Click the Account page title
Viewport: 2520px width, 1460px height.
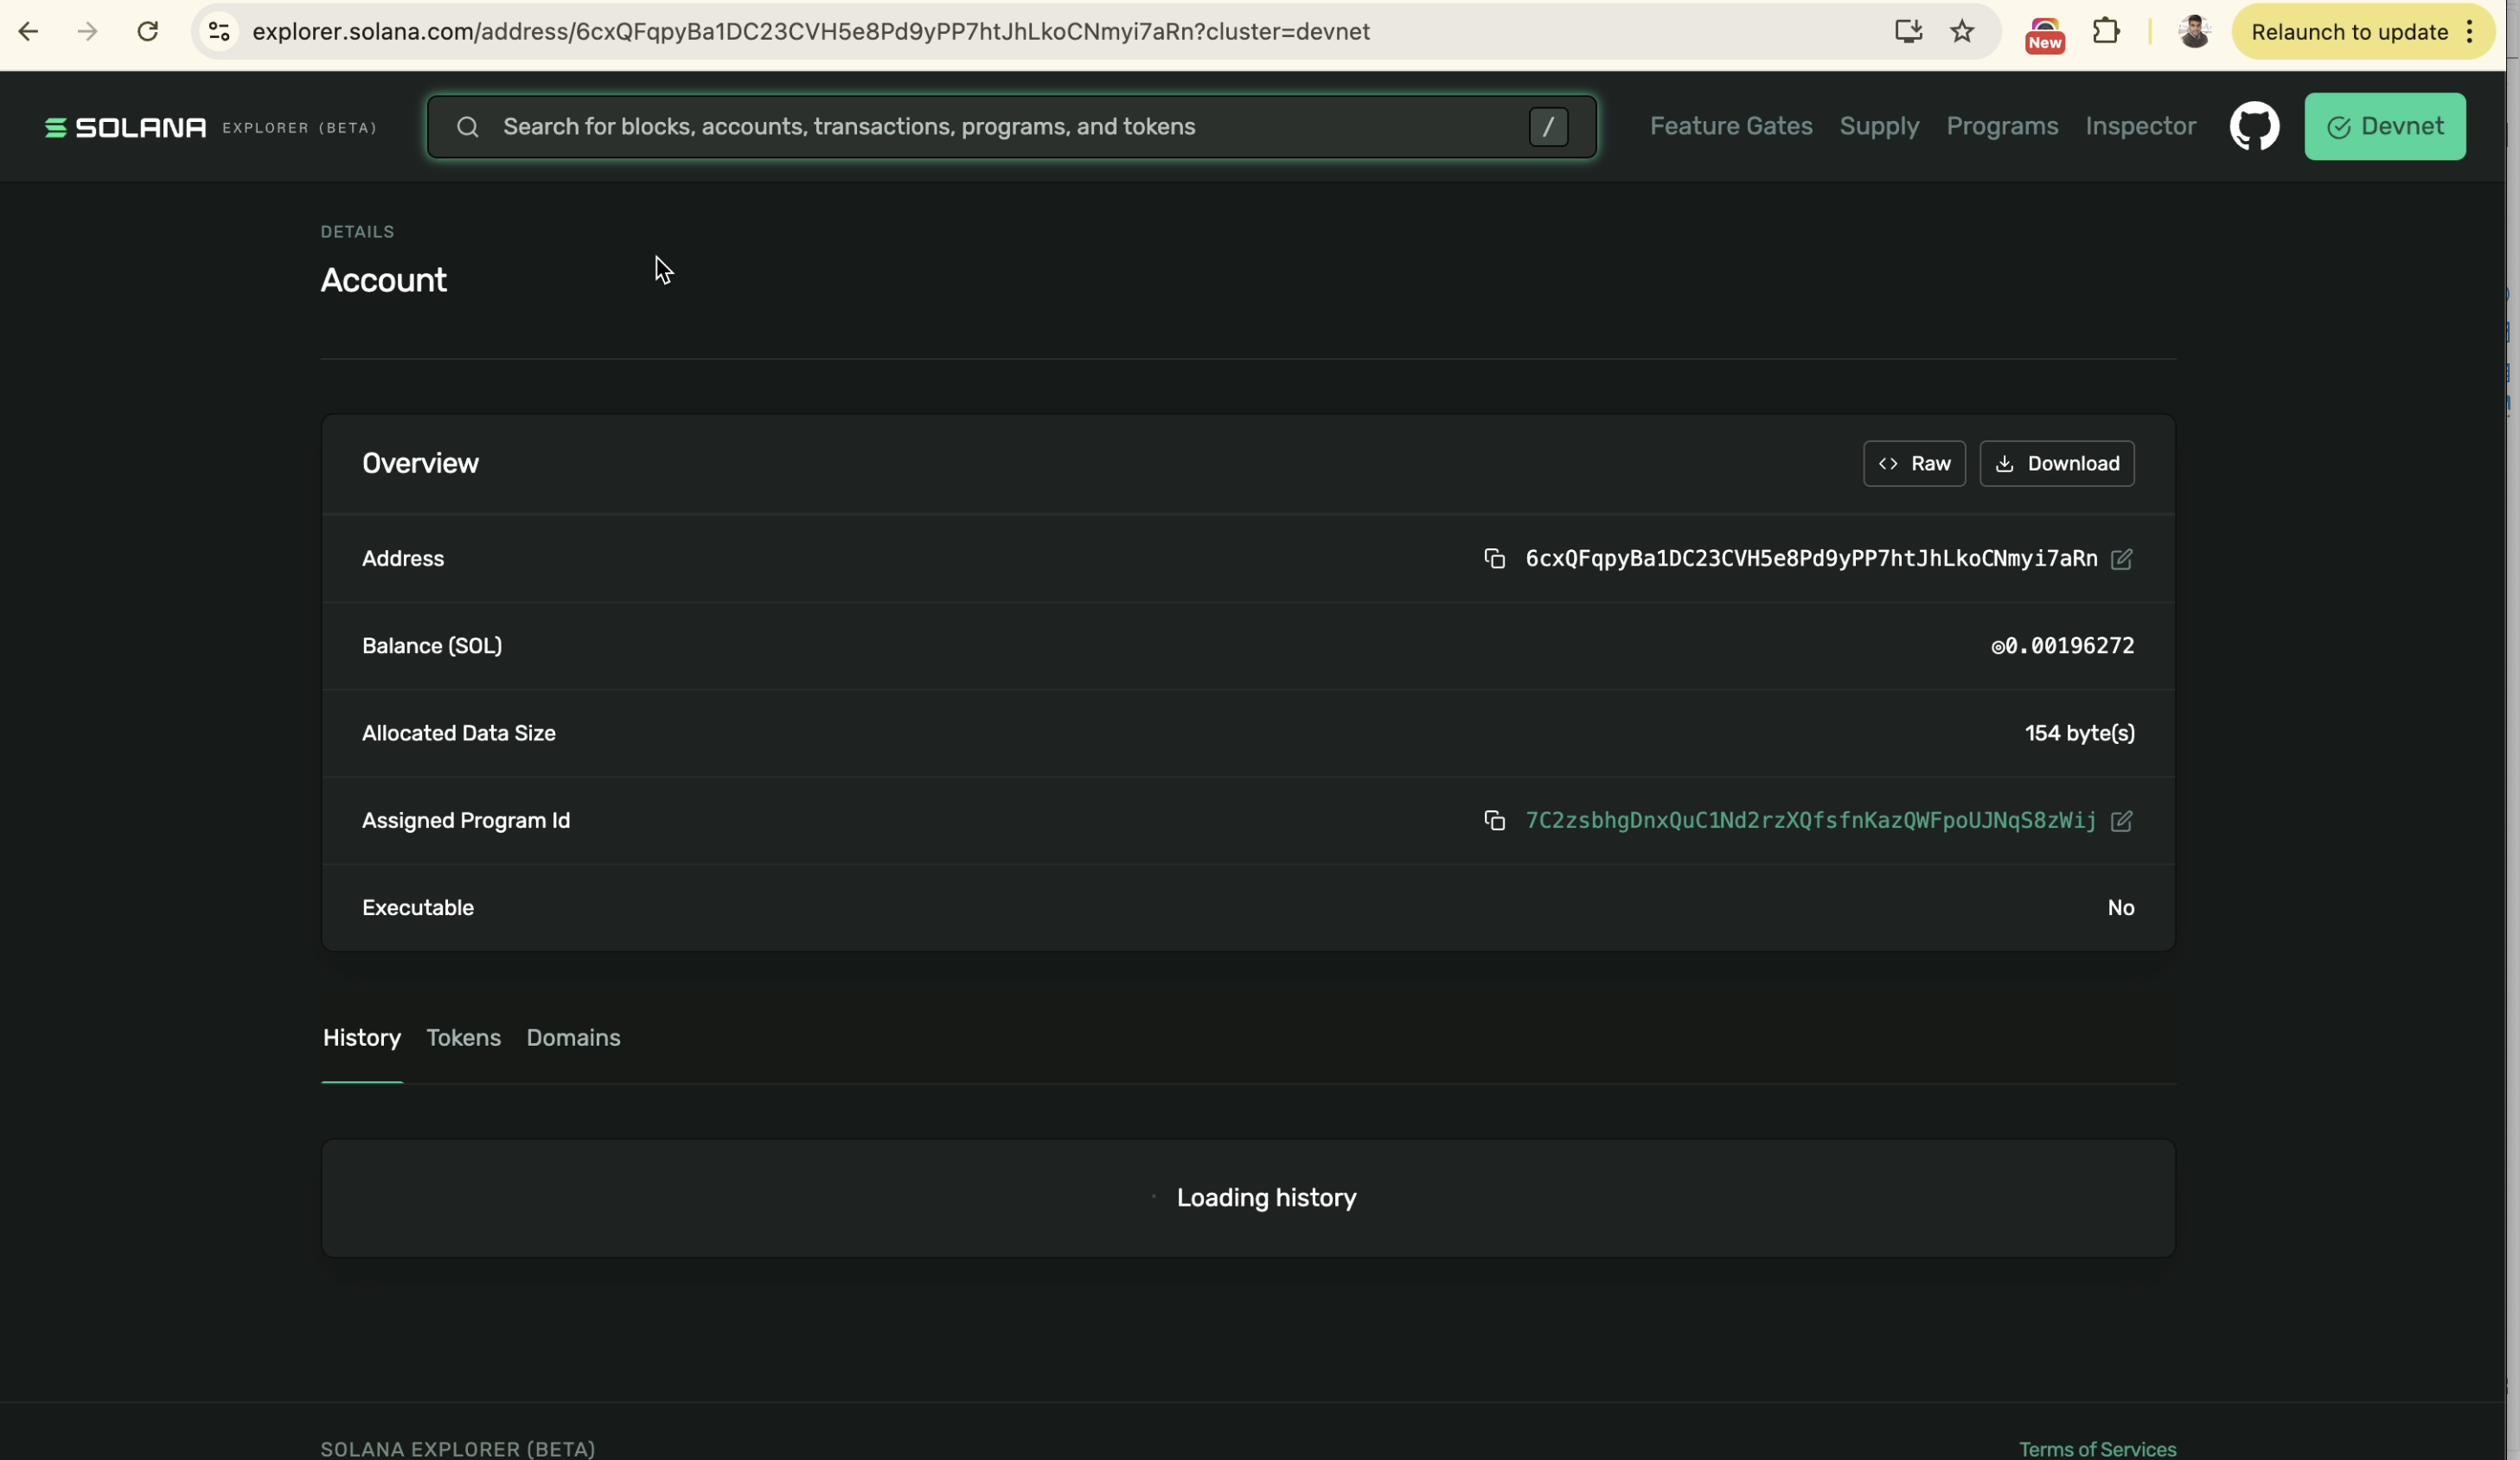[383, 280]
